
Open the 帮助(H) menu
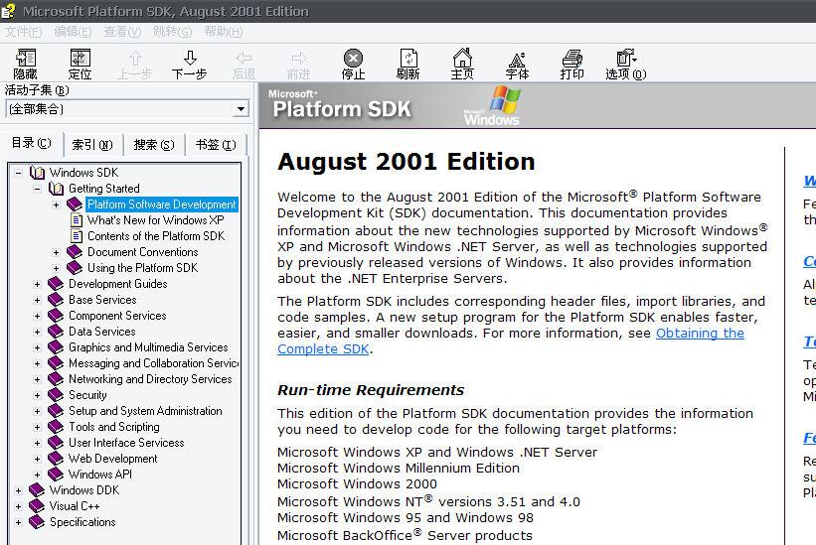coord(224,32)
